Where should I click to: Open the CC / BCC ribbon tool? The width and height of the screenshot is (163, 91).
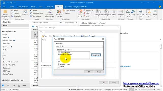pos(80,14)
